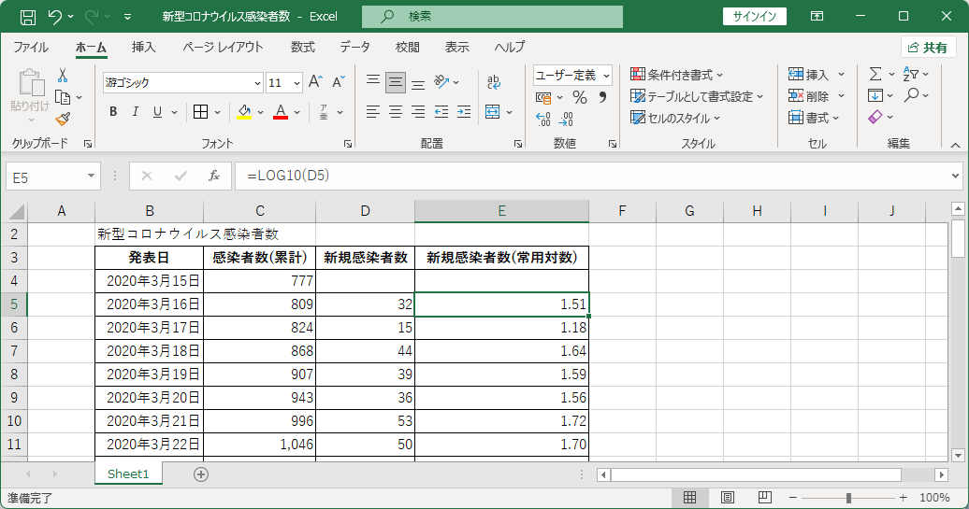This screenshot has width=969, height=509.
Task: Set top vertical alignment
Action: 372,82
